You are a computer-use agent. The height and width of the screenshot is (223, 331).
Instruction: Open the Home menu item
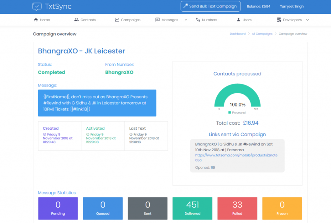pyautogui.click(x=42, y=20)
